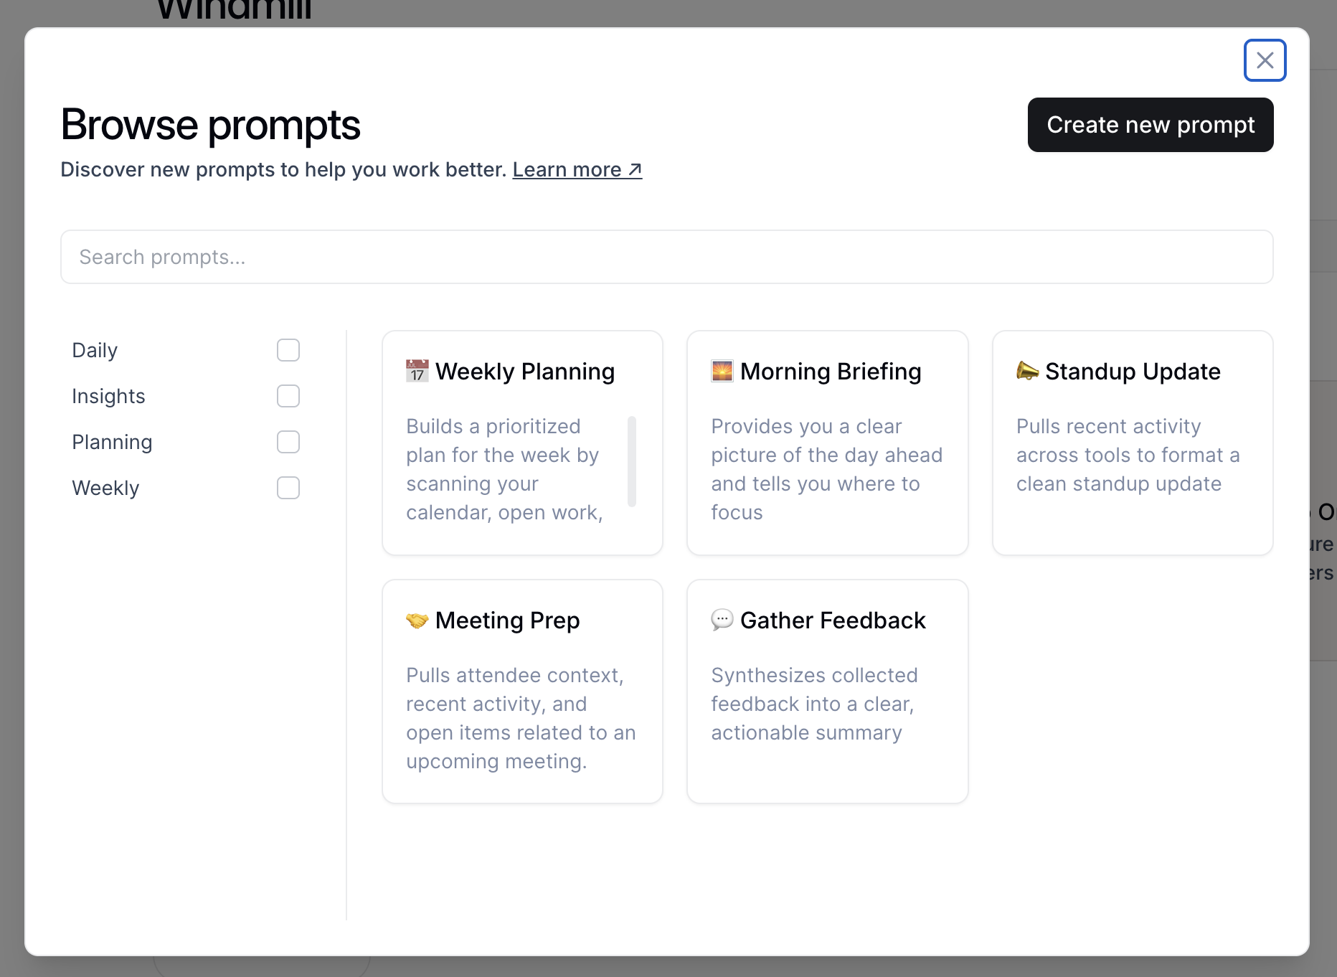Screen dimensions: 1337x977
Task: Click the Search prompts field
Action: 666,256
